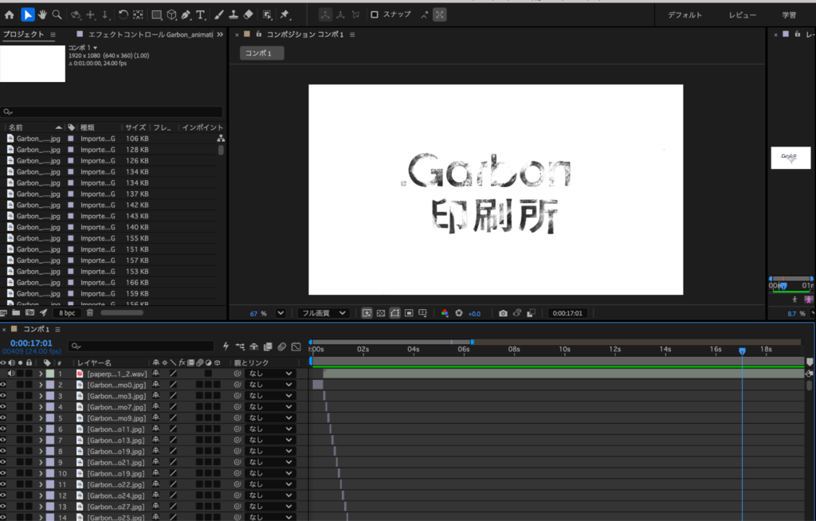This screenshot has height=521, width=816.
Task: Hide layer 12 Garbon o24.jpg with eye
Action: pyautogui.click(x=3, y=496)
